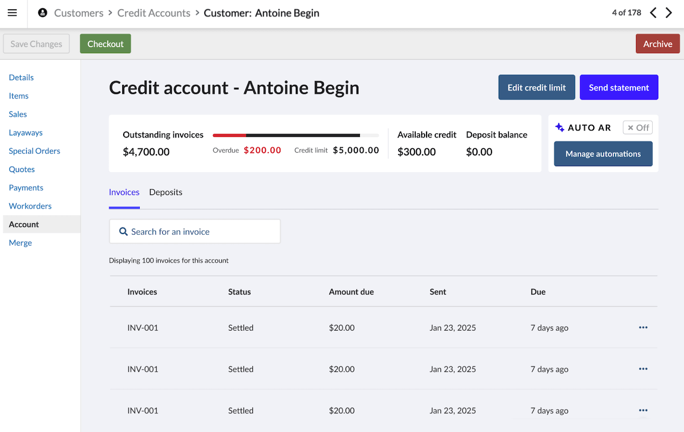Open the hamburger navigation menu
The width and height of the screenshot is (684, 432).
pyautogui.click(x=12, y=13)
